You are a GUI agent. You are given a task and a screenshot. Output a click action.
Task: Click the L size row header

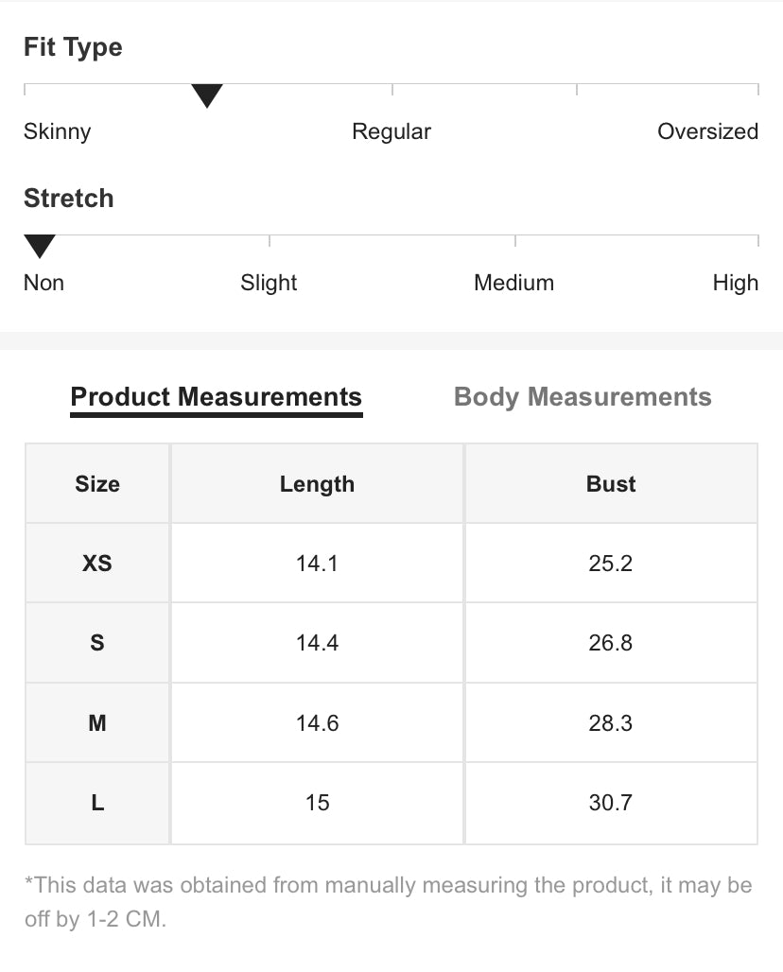[x=97, y=803]
